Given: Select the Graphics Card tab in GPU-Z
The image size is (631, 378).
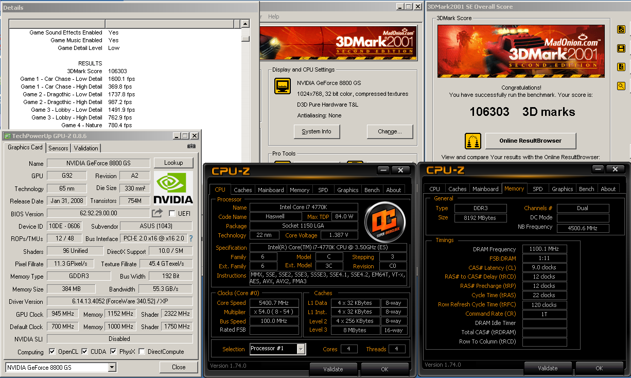Looking at the screenshot, I should tap(25, 147).
